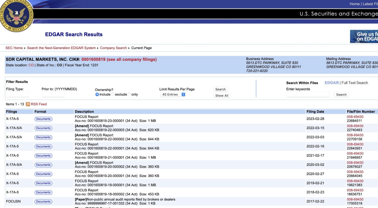
Task: Select the exclude ownership radio button
Action: [113, 95]
